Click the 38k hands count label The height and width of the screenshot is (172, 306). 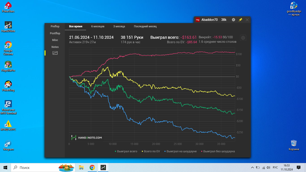tap(224, 20)
